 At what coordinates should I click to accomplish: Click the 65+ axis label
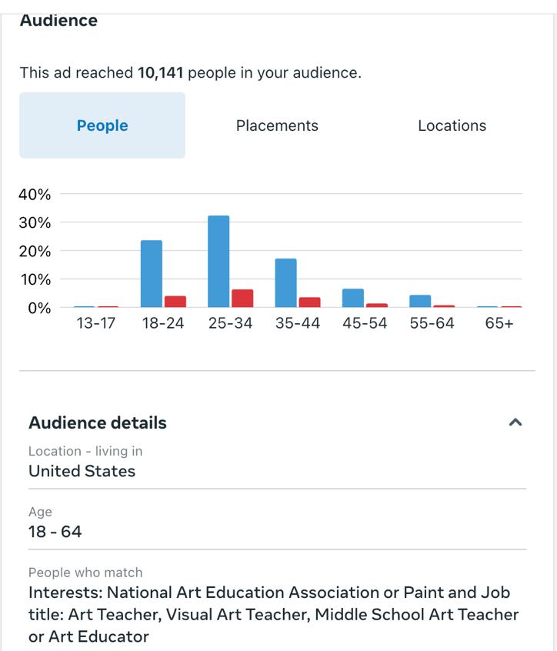pos(499,323)
